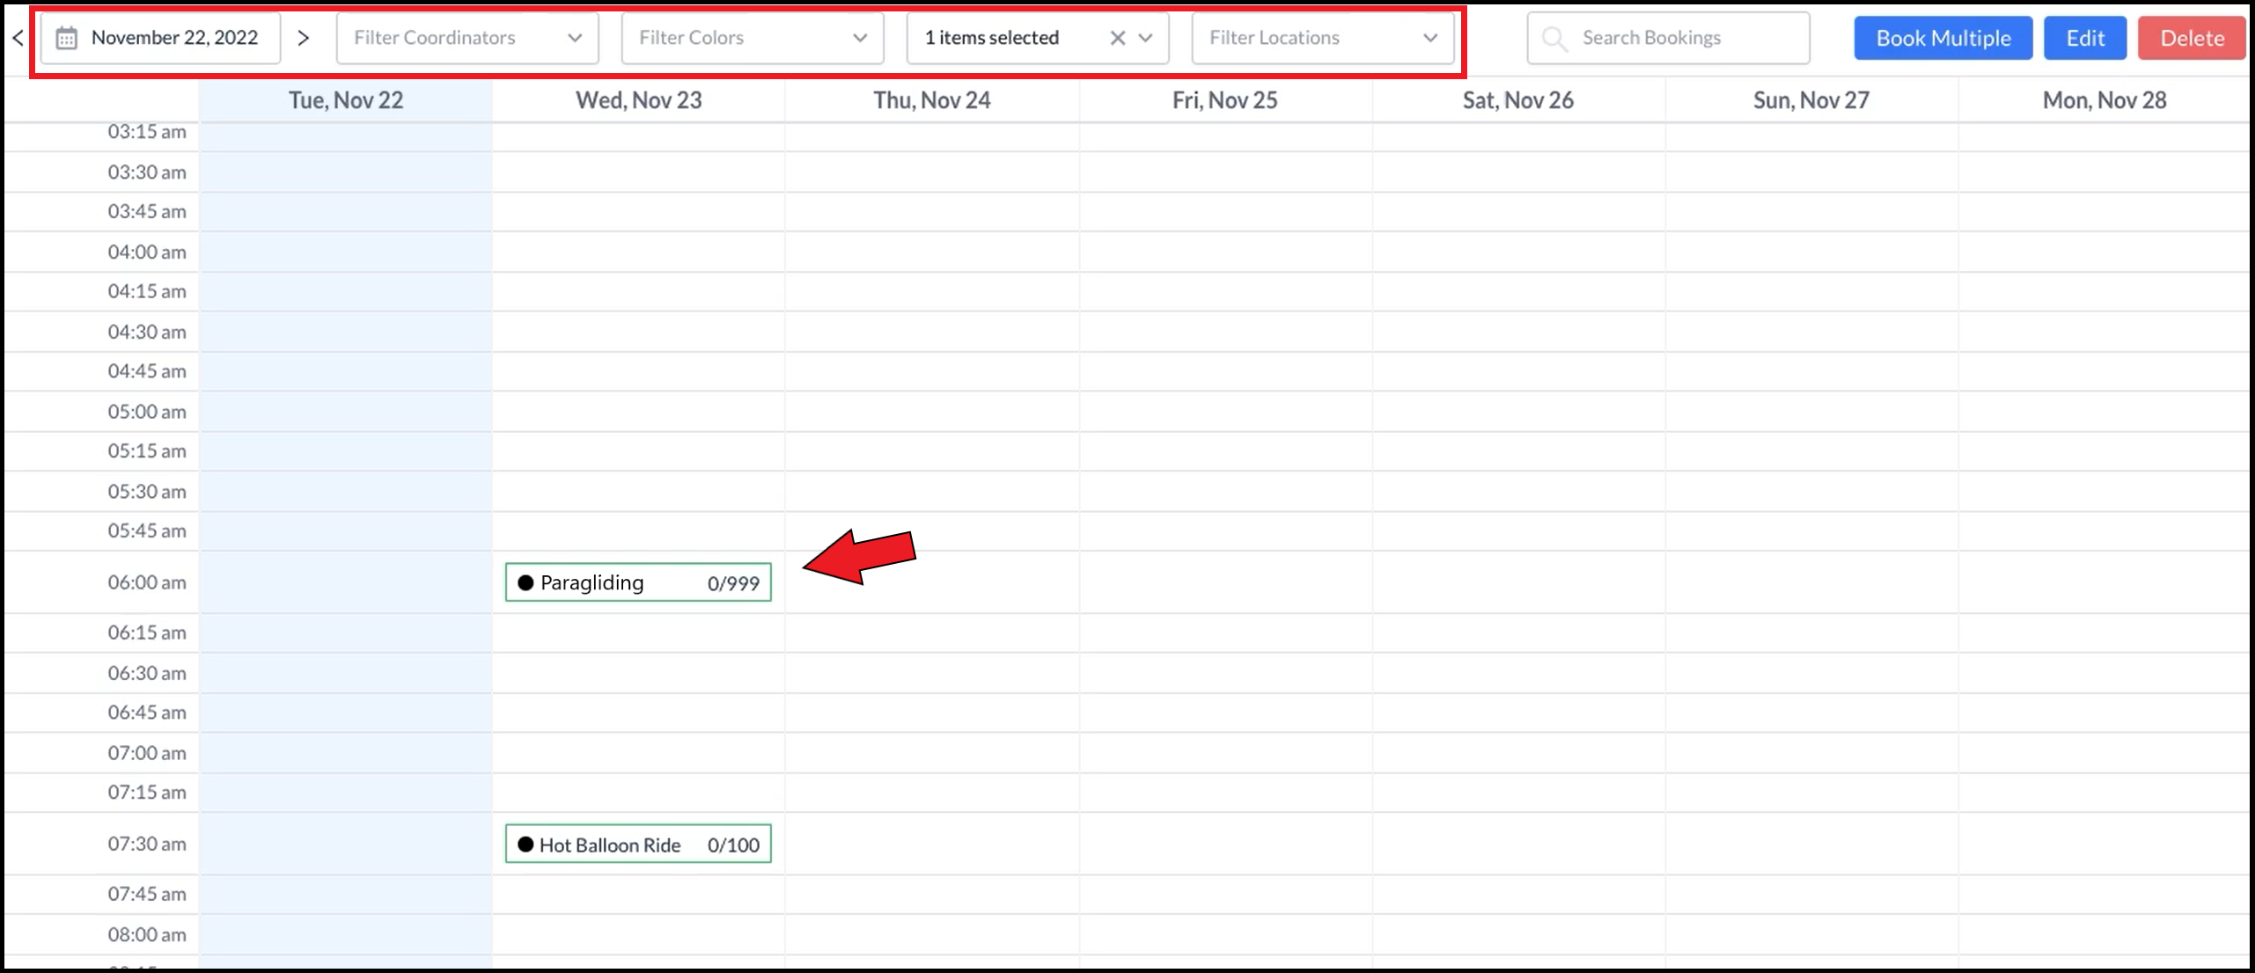Viewport: 2255px width, 973px height.
Task: Click the calendar date picker icon
Action: [68, 39]
